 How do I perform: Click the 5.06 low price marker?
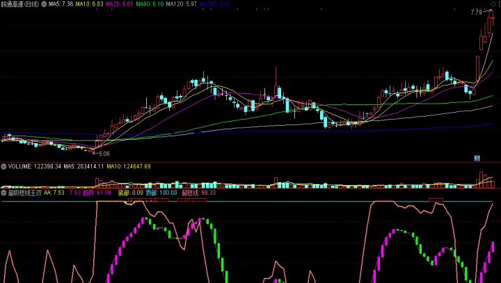[x=104, y=153]
